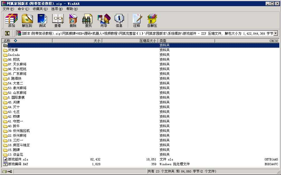The width and height of the screenshot is (281, 175).
Task: Open the 选项(N) menu
Action: click(x=57, y=9)
